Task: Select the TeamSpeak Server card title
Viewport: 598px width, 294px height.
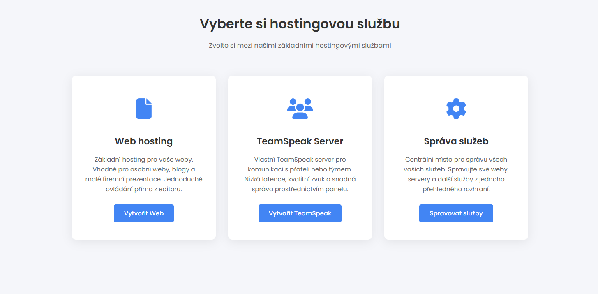Action: pyautogui.click(x=300, y=141)
